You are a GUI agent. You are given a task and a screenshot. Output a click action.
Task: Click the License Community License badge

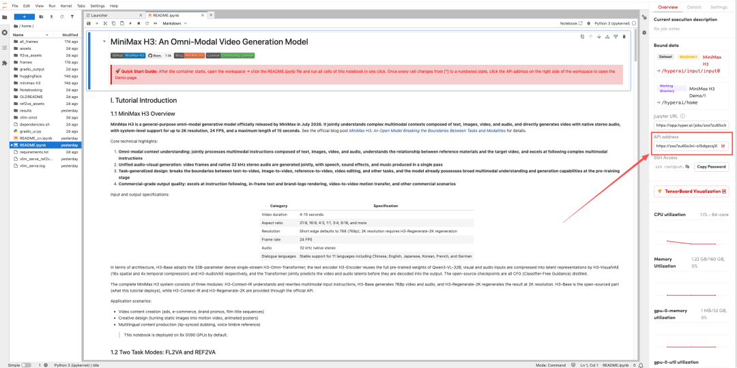click(231, 55)
